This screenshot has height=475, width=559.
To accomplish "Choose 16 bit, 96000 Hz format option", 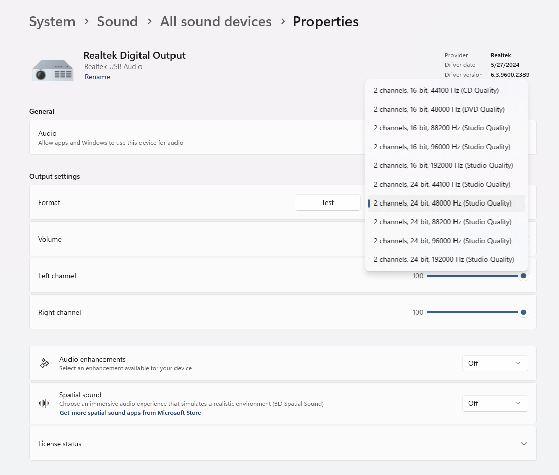I will coord(442,147).
